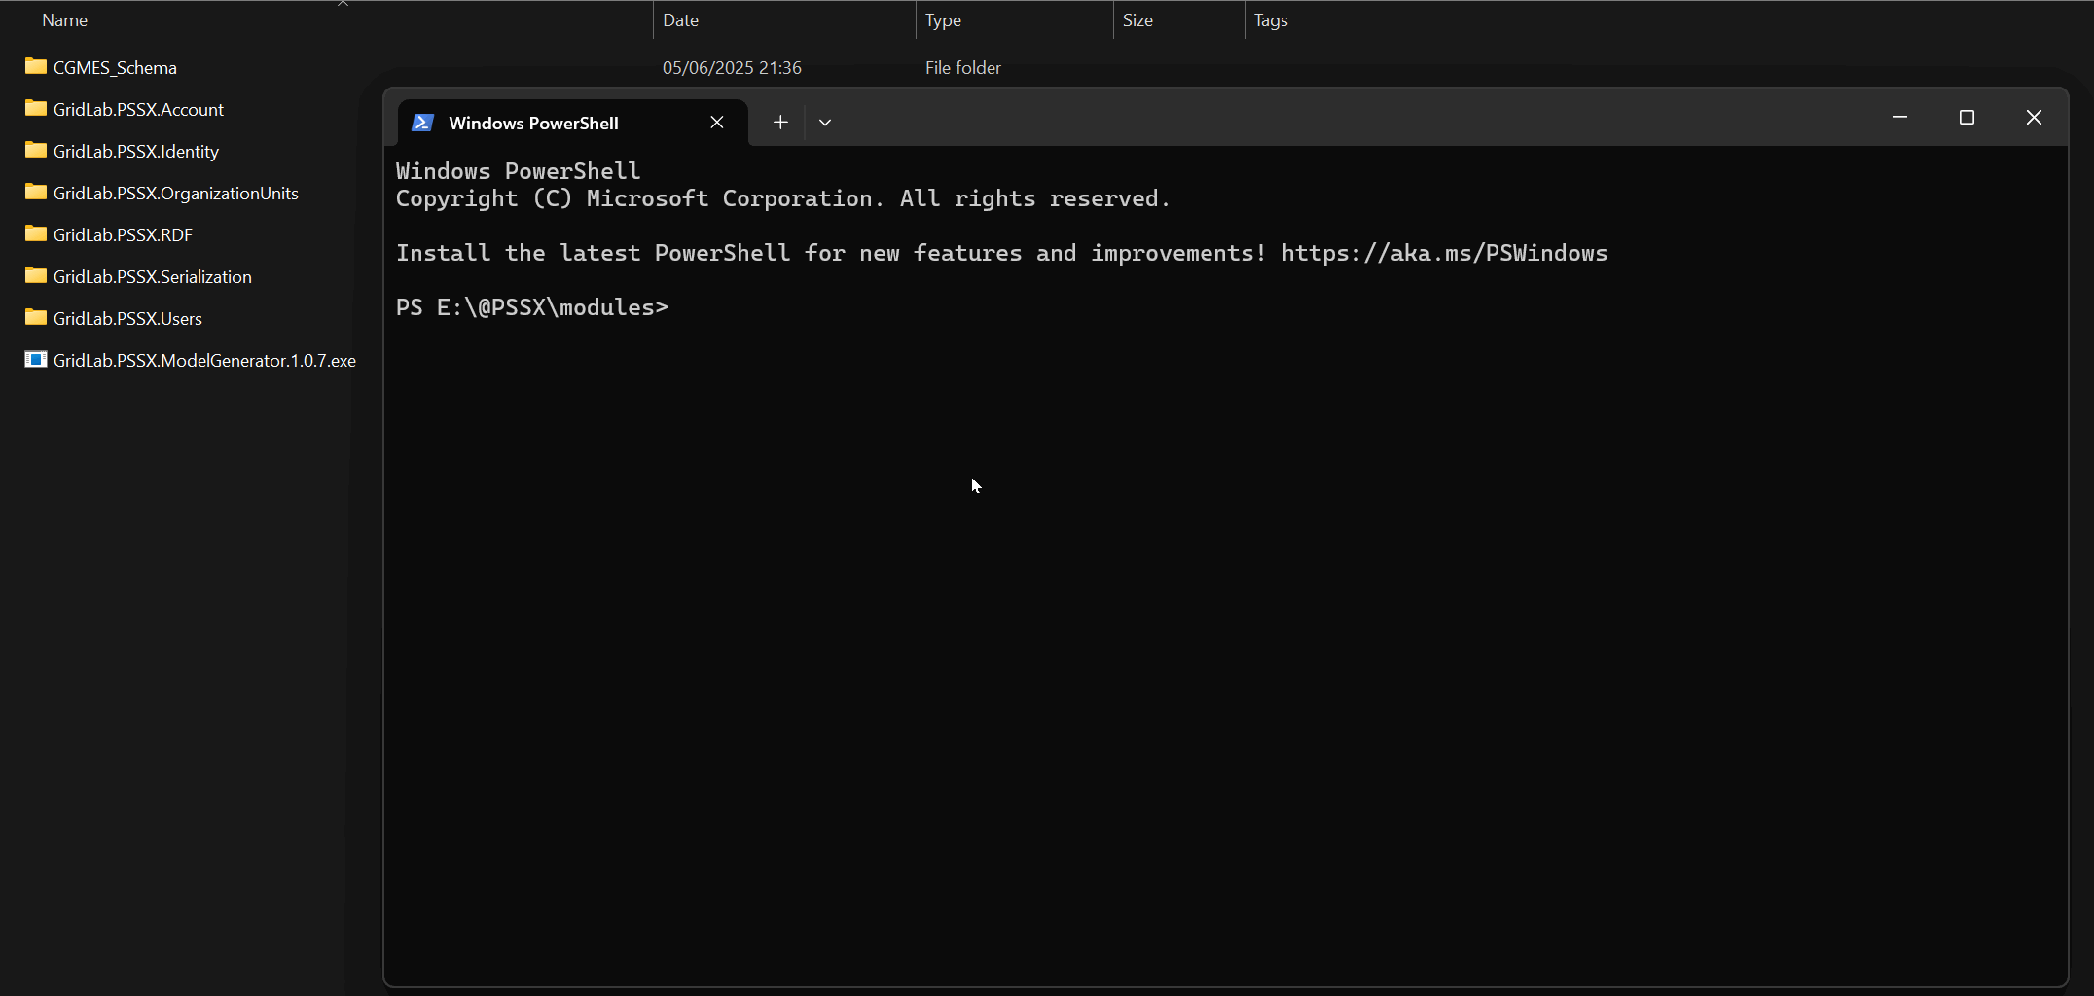Click GridLab.PSSX.ModelGenerator.1.0.7.exe file name
Image resolution: width=2094 pixels, height=996 pixels.
(204, 361)
